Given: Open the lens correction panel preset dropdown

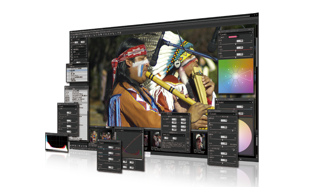Looking at the screenshot, I should (x=222, y=114).
